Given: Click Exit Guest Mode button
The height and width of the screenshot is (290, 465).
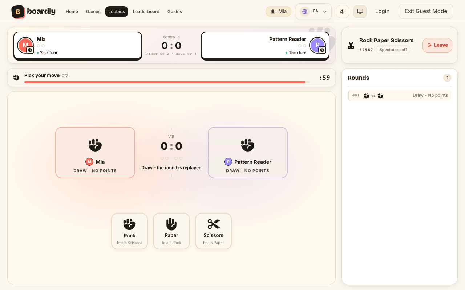Looking at the screenshot, I should (426, 11).
